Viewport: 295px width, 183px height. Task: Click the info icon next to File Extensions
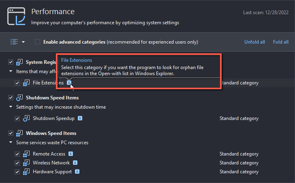69,83
